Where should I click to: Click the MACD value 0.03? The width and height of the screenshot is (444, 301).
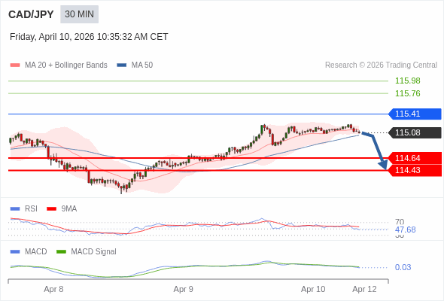point(403,267)
